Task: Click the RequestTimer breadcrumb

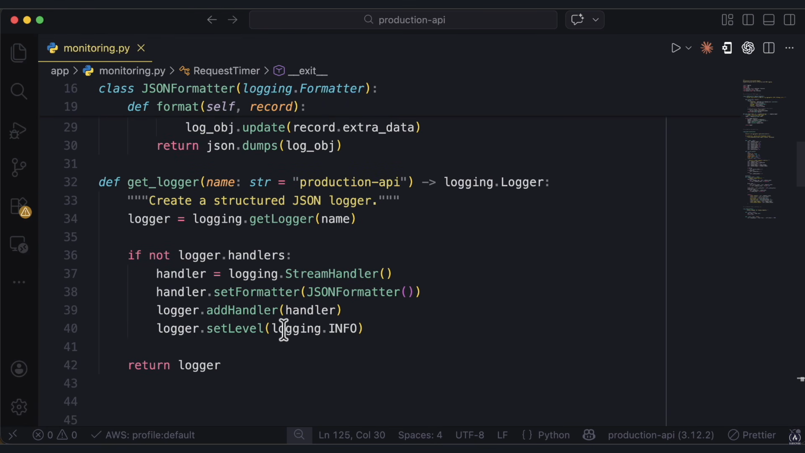Action: 226,71
